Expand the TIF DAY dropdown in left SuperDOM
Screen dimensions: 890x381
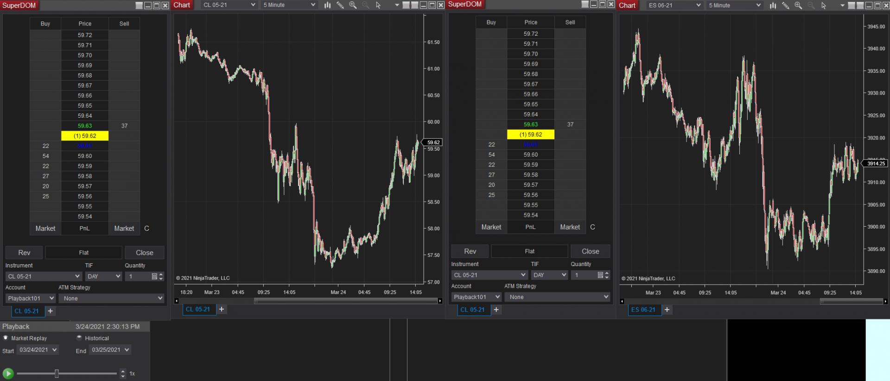(x=104, y=276)
